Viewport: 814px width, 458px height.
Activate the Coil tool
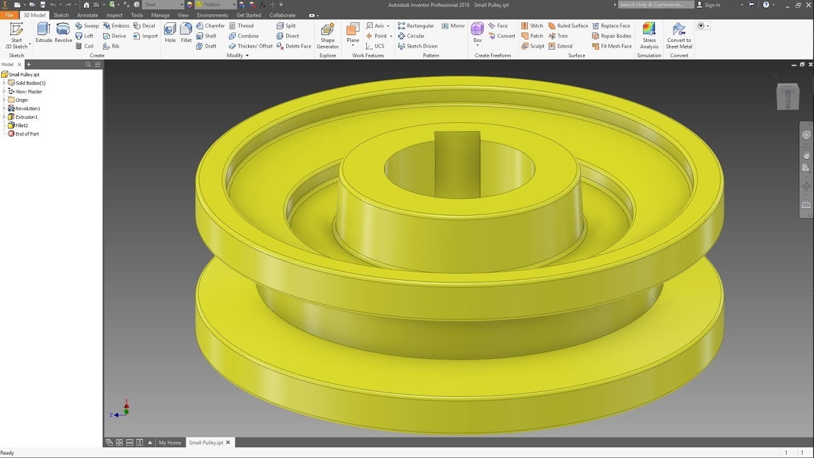click(85, 46)
